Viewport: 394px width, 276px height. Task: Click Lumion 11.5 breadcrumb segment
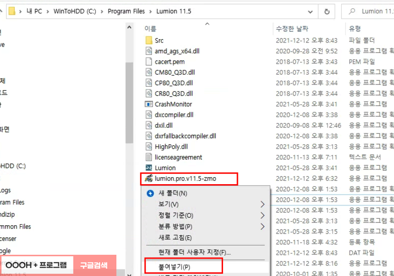(x=174, y=11)
